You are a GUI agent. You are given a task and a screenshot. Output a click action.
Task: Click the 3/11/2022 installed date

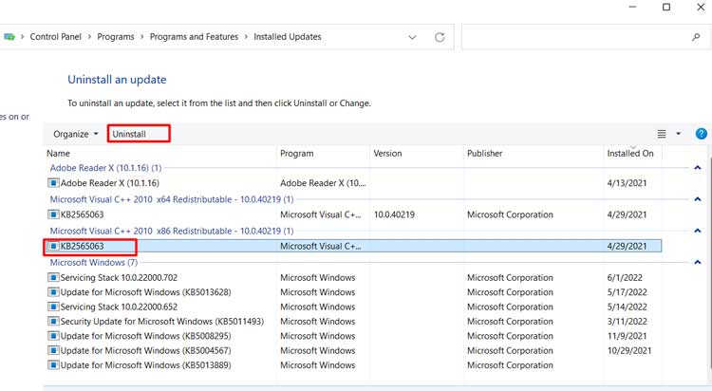point(627,321)
